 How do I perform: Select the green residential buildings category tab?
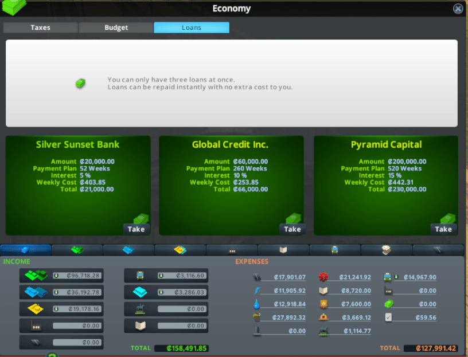[77, 250]
